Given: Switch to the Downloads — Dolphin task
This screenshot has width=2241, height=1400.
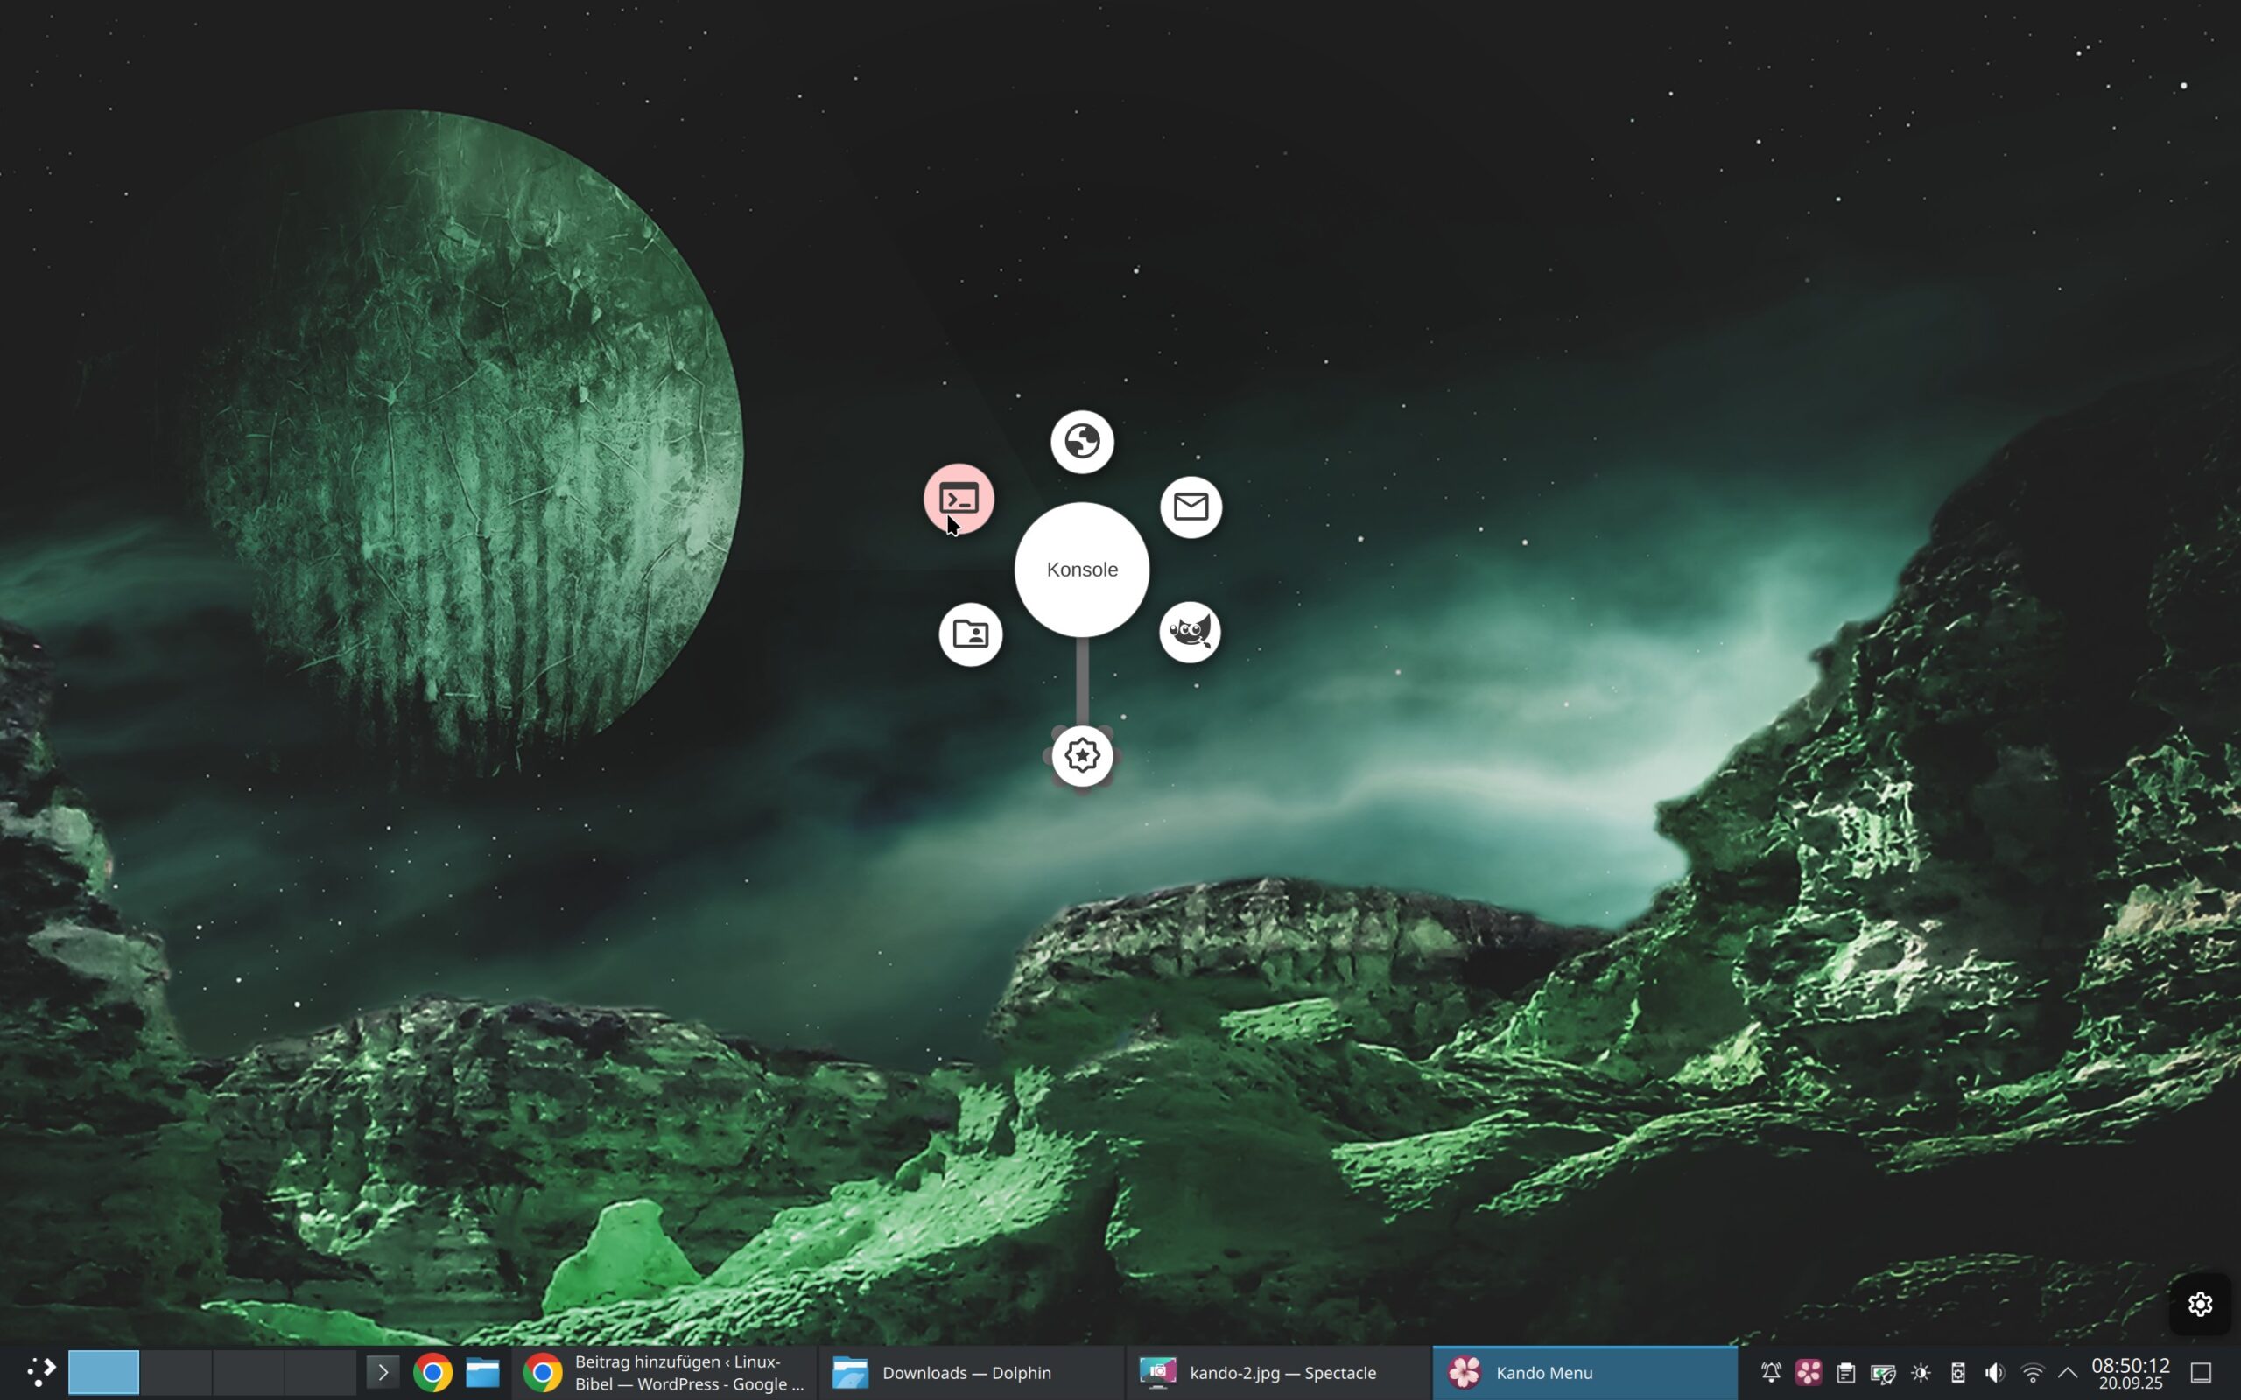Looking at the screenshot, I should click(x=971, y=1372).
